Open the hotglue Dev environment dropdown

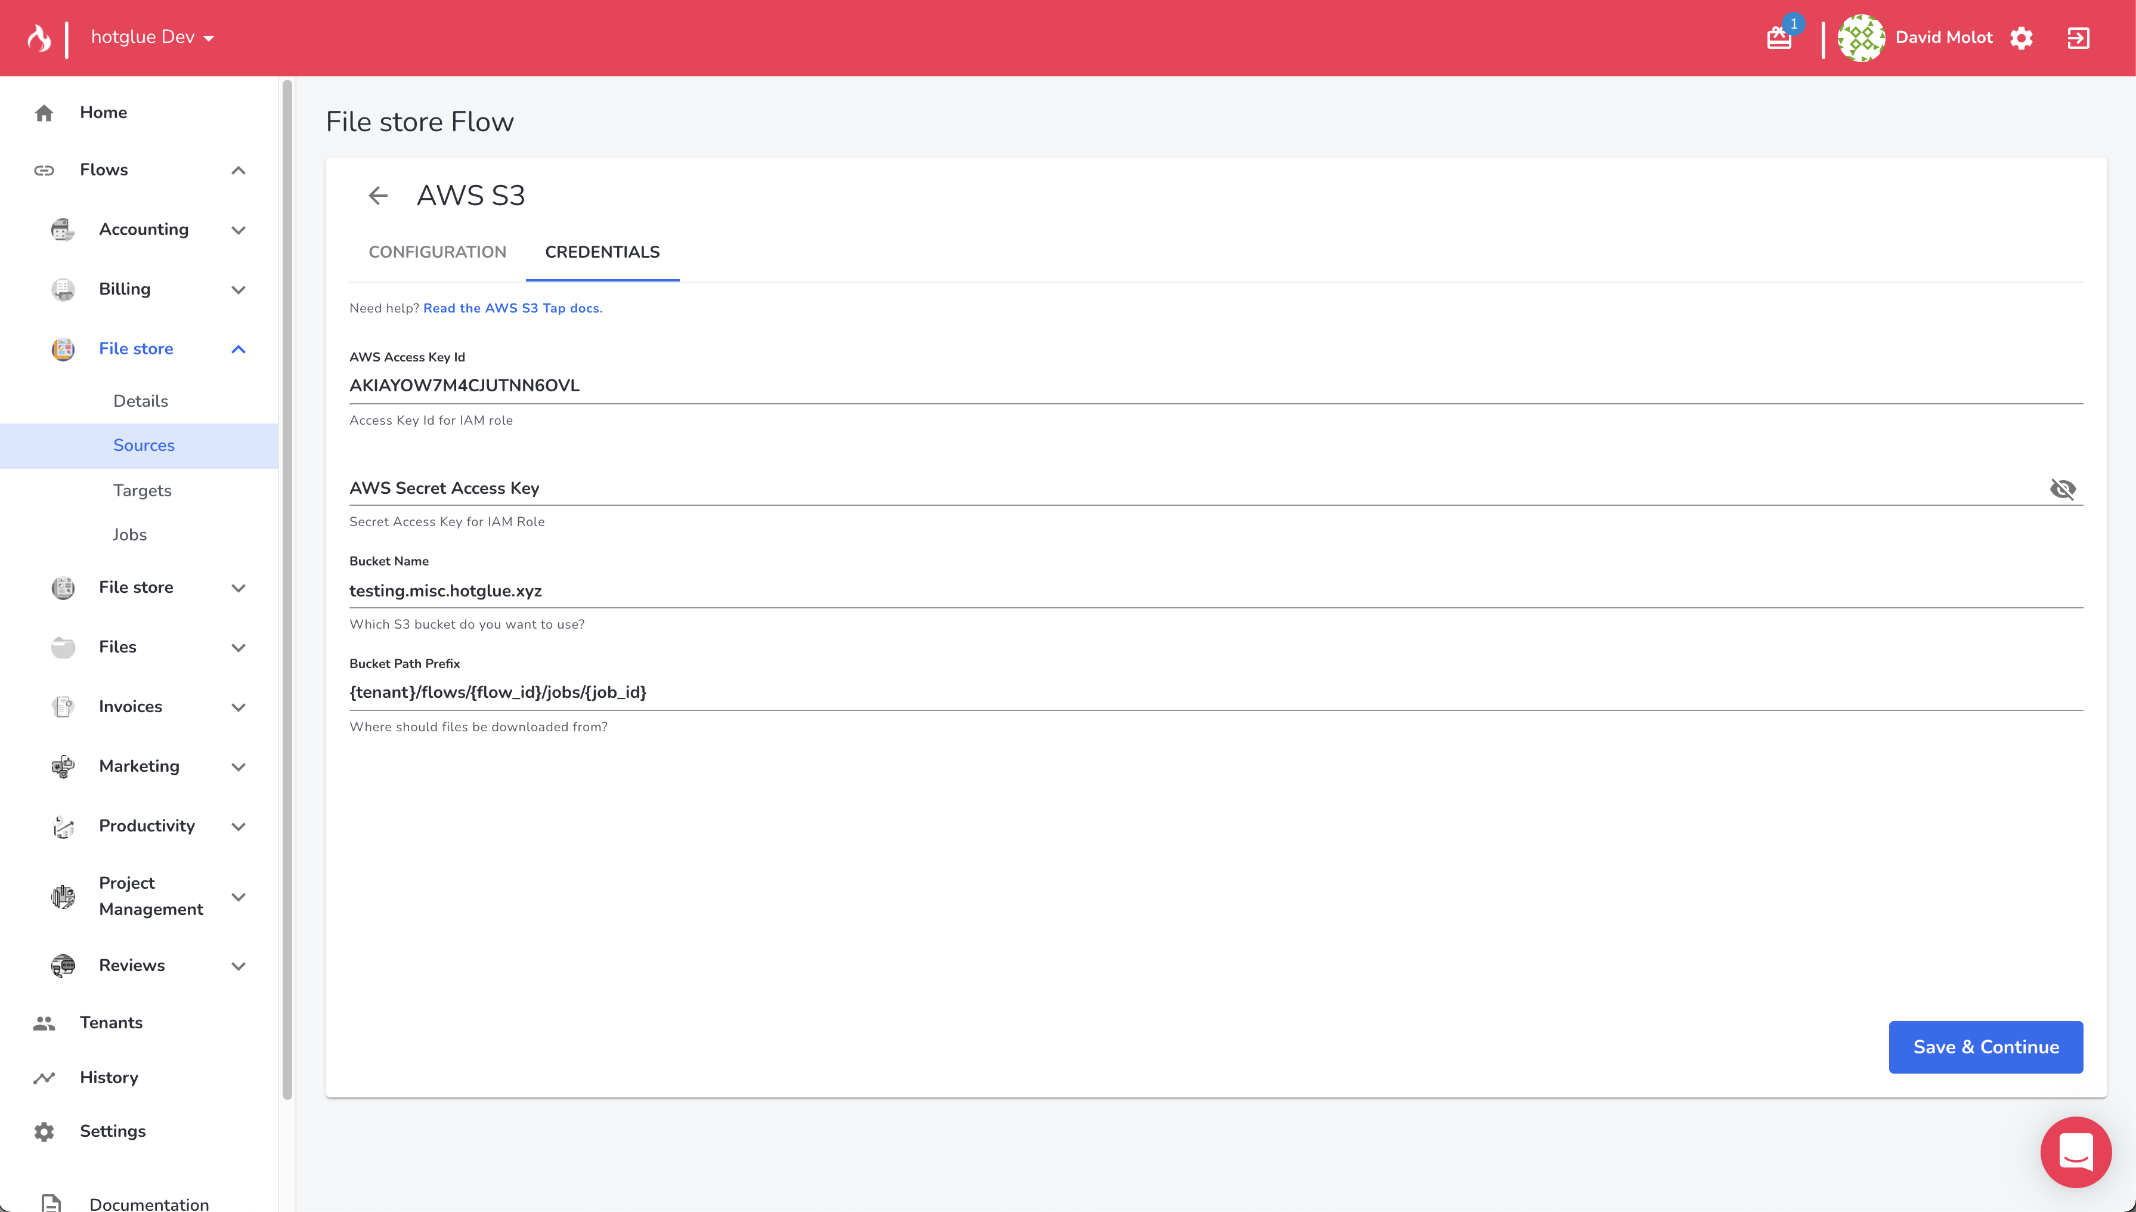[153, 38]
